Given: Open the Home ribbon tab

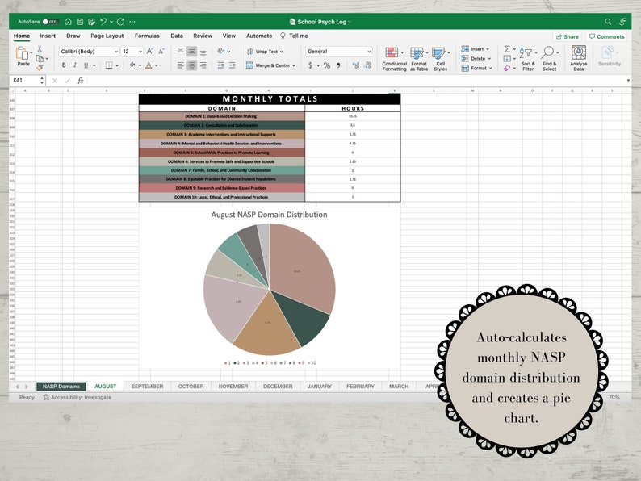Looking at the screenshot, I should (22, 36).
